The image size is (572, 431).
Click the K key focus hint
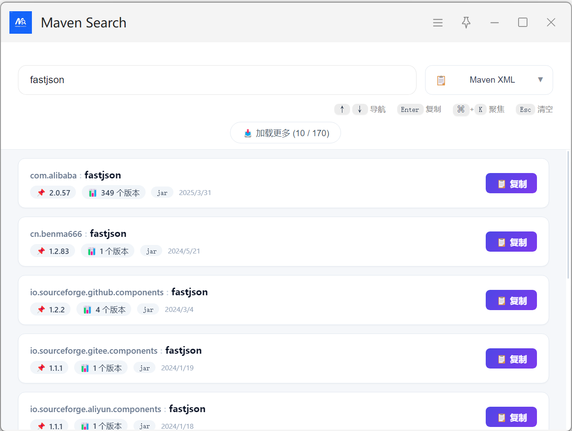480,109
